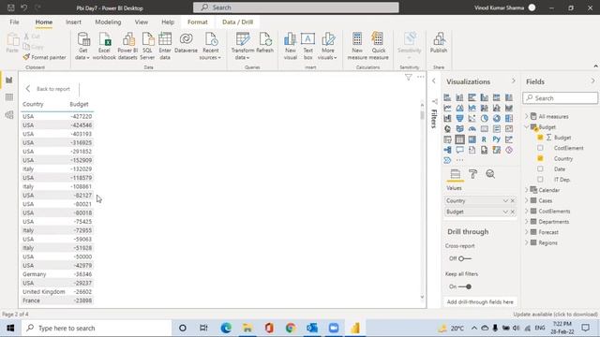
Task: Check the Budget field checkbox
Action: click(540, 138)
